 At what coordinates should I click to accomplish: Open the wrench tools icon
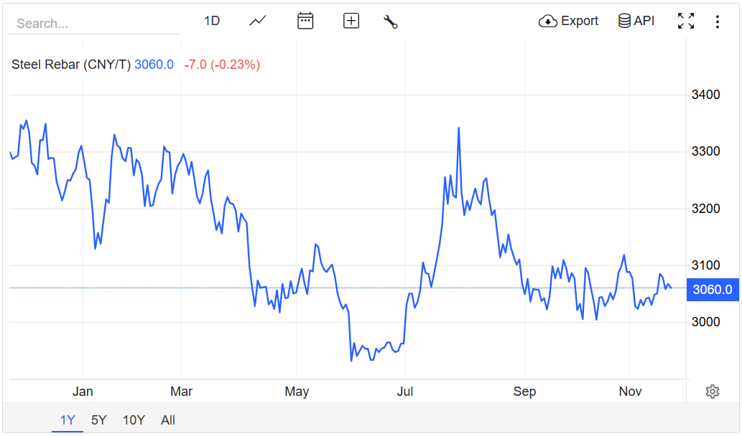coord(391,22)
